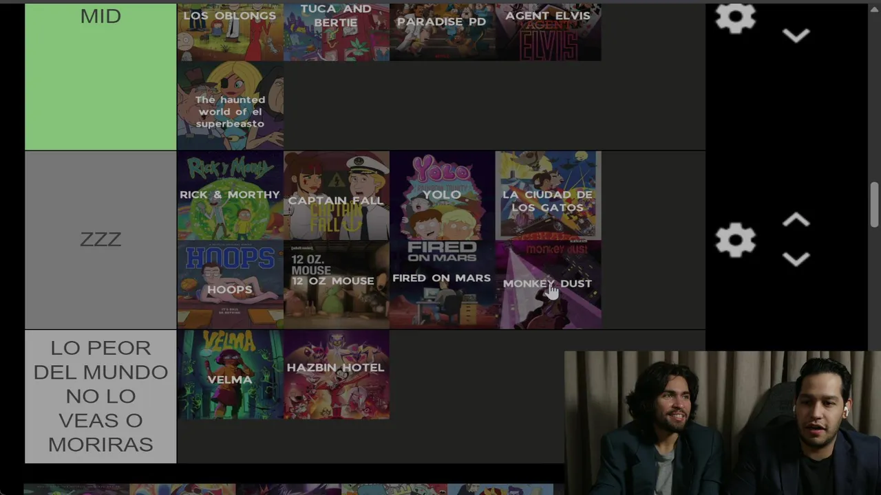Select The Haunted World of El Superbeasto thumbnail
The width and height of the screenshot is (881, 495).
[230, 106]
